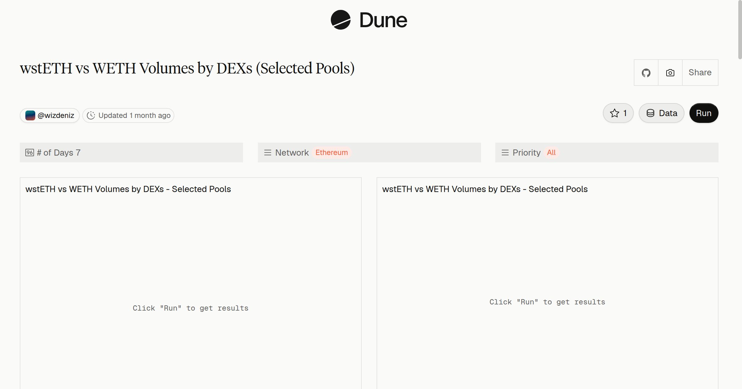Click the Dune logo icon
This screenshot has height=389, width=742.
(x=340, y=20)
